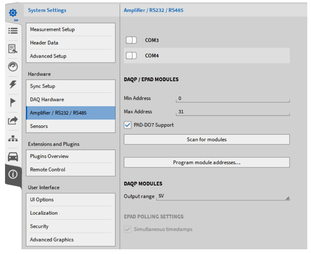Screen dimensions: 311x254
Task: Open the gauge meter icon
Action: pyautogui.click(x=13, y=67)
